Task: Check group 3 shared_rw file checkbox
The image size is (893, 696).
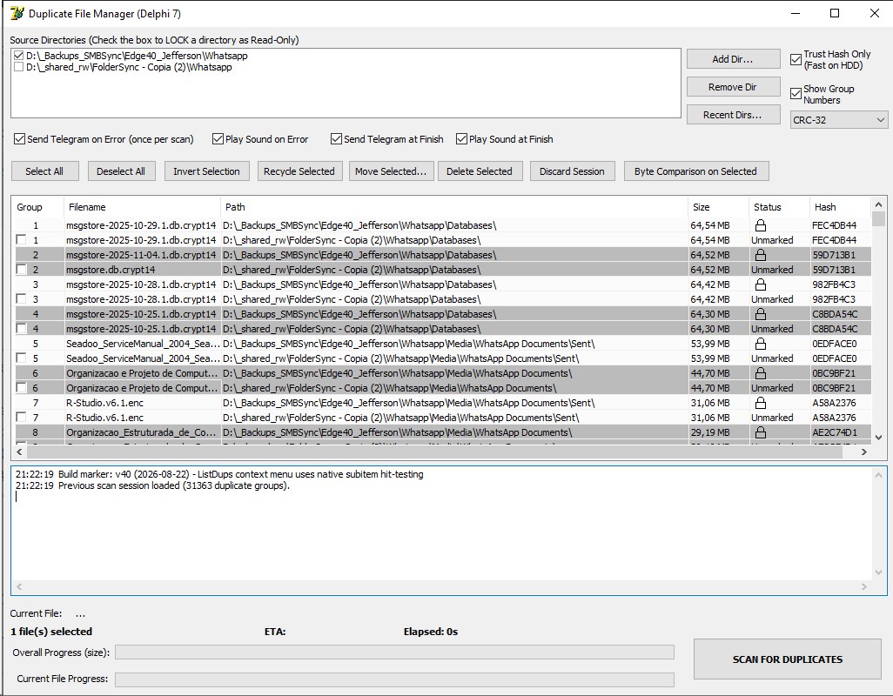Action: click(21, 298)
